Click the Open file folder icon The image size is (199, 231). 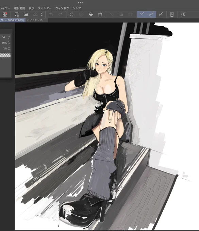[26, 14]
